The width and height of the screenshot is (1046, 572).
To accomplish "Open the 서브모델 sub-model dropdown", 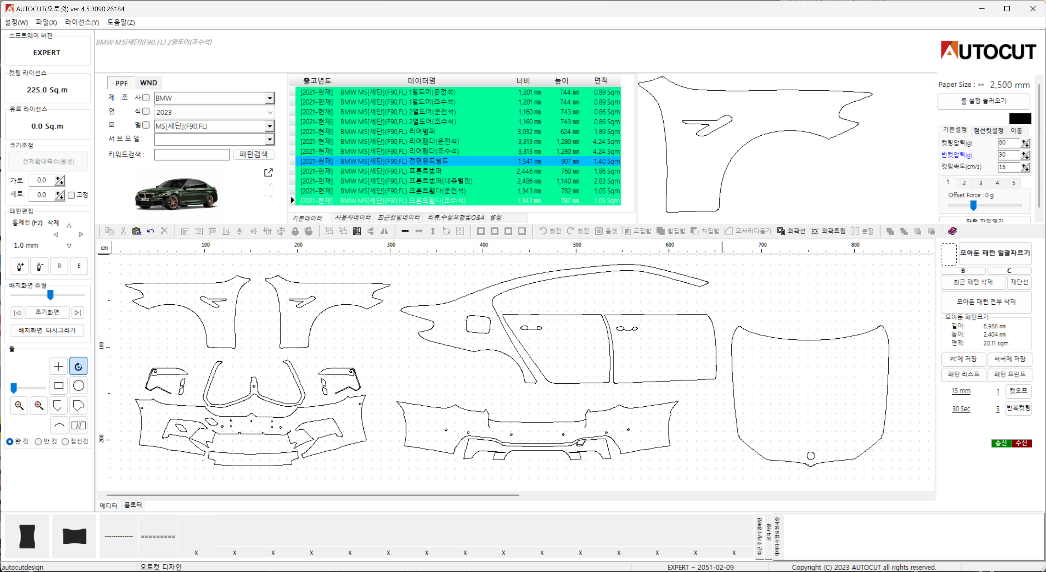I will (270, 139).
